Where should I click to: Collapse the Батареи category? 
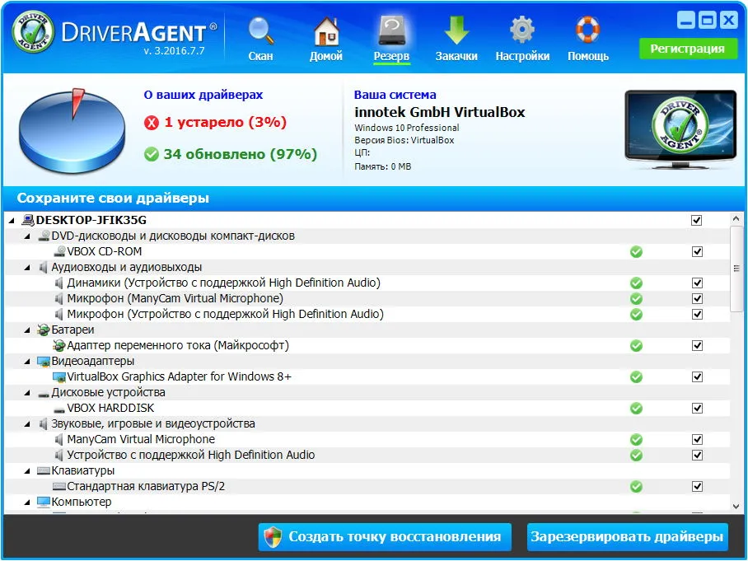pos(27,330)
